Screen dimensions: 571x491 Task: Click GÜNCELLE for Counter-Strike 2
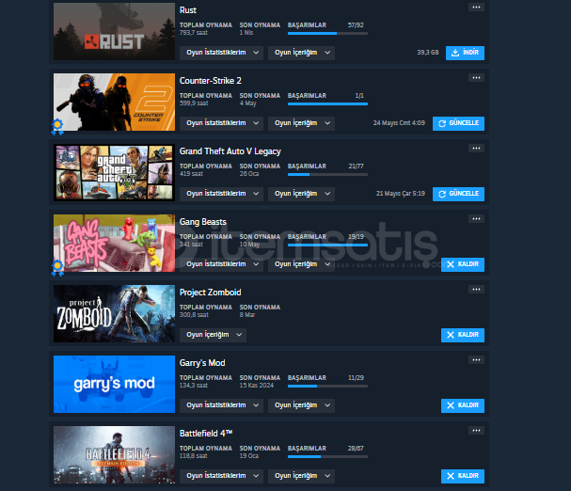click(458, 123)
